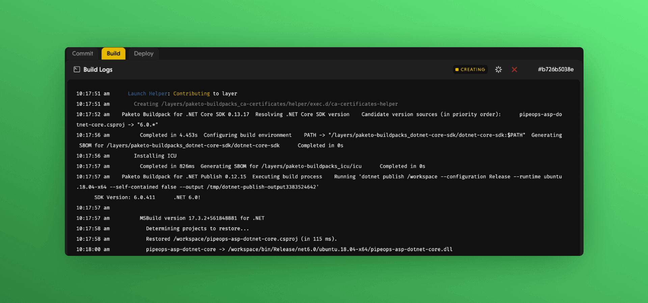
Task: Click the yellow square in CREATING badge
Action: pyautogui.click(x=457, y=70)
